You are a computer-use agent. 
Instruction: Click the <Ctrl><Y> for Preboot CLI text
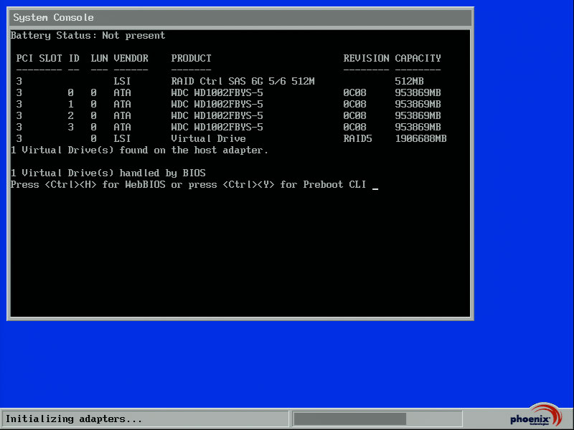coord(295,185)
